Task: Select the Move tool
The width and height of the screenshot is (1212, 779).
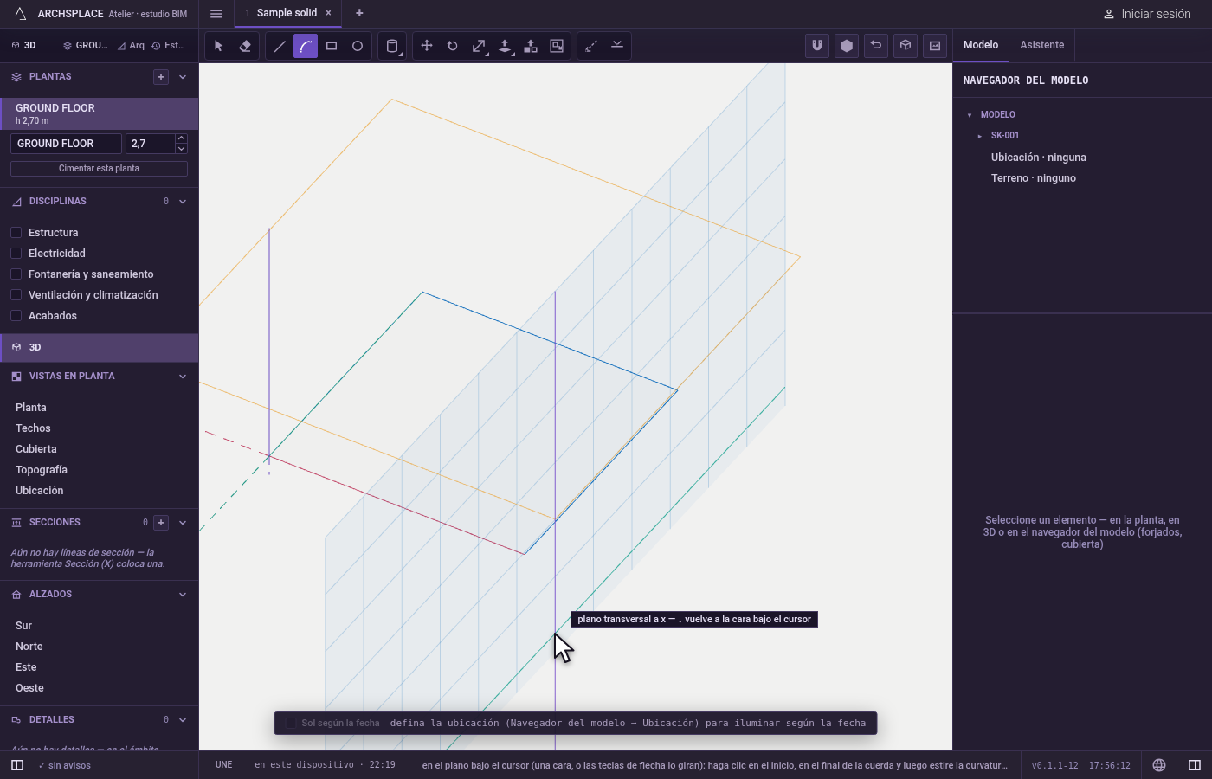Action: [x=427, y=46]
